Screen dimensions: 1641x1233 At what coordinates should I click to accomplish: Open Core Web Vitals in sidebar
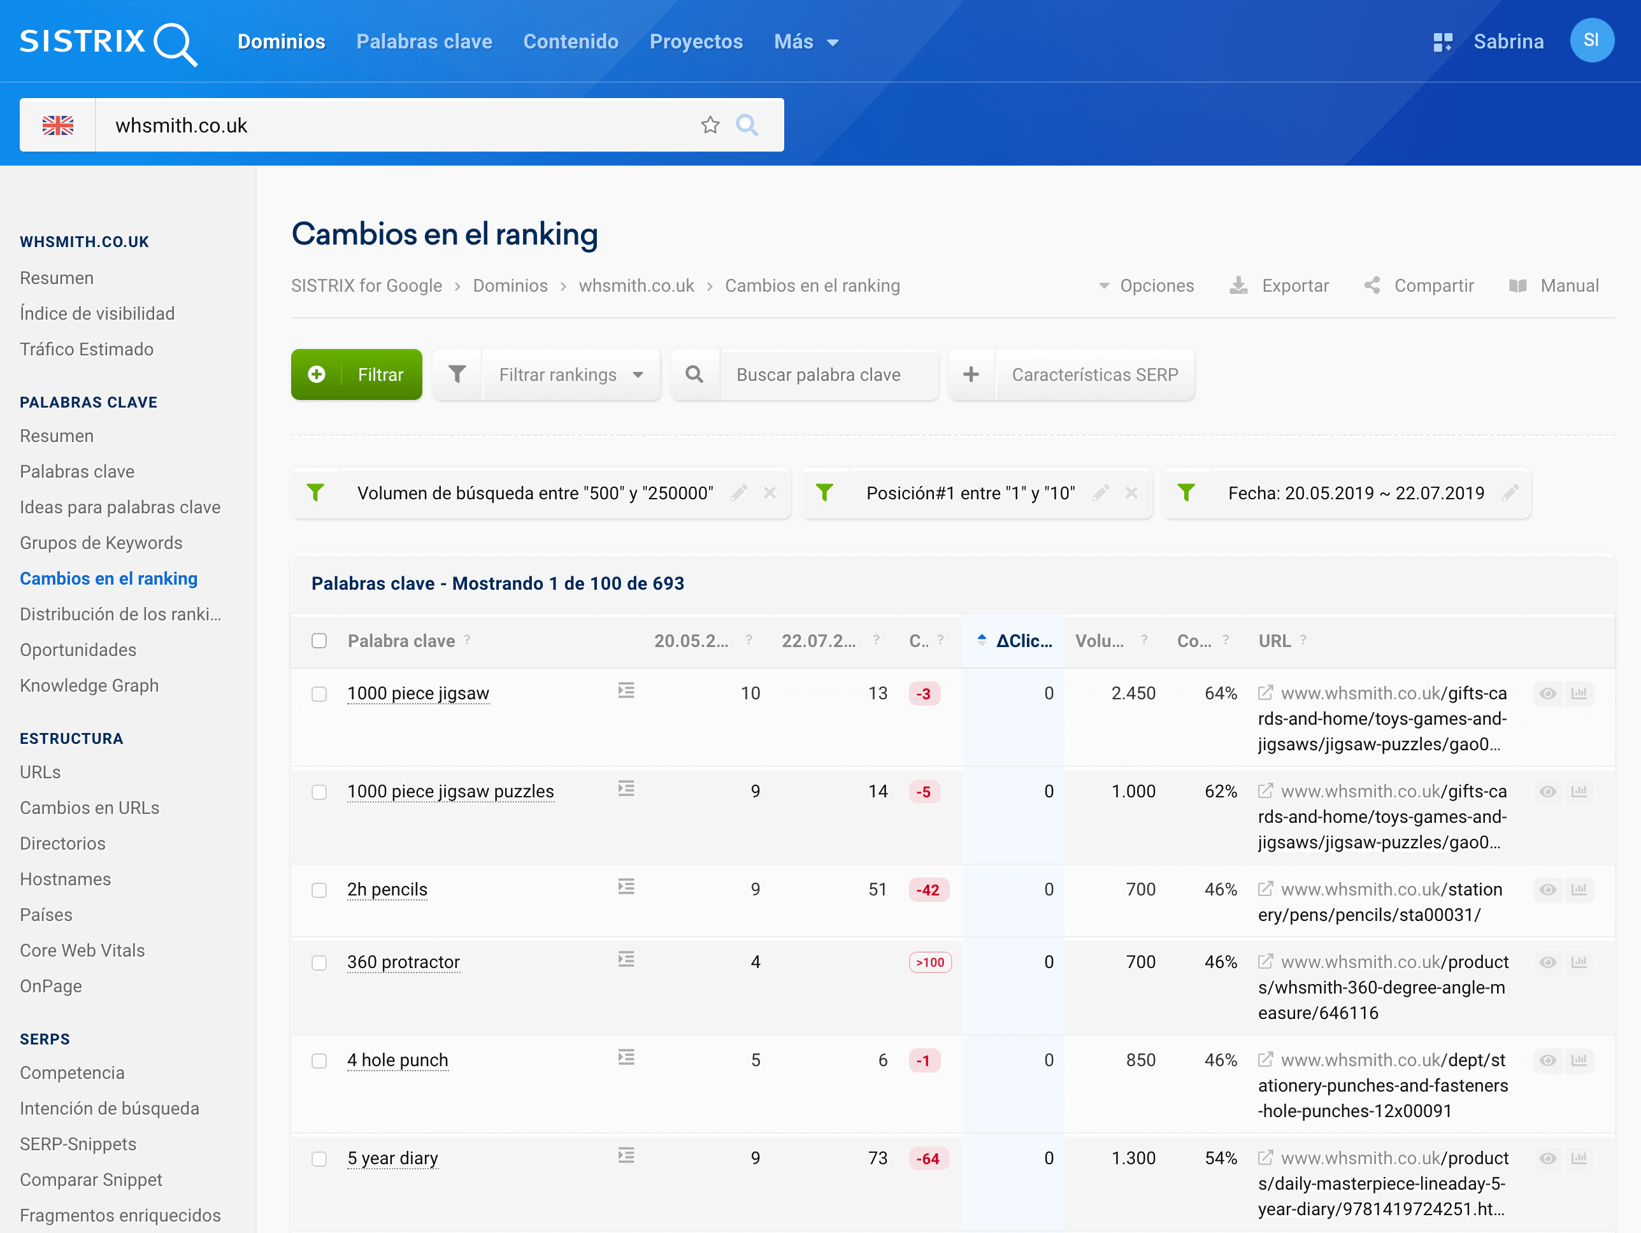pos(82,950)
